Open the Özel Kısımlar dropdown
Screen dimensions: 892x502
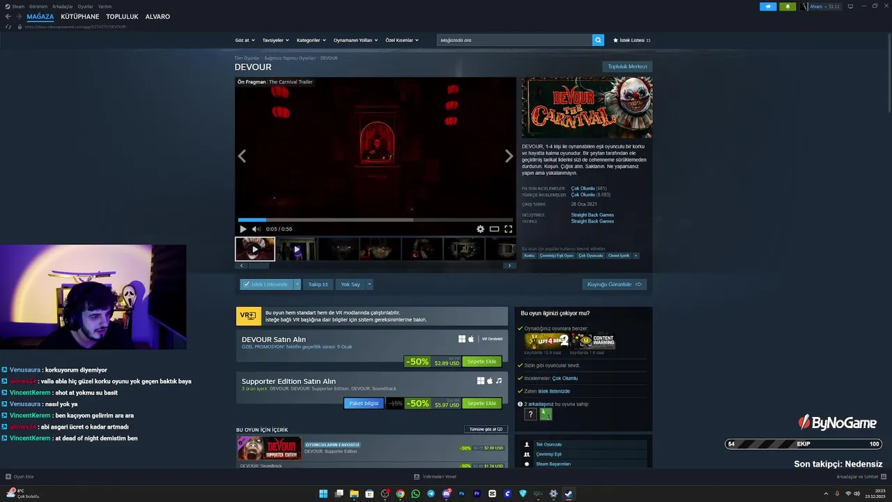click(x=402, y=40)
